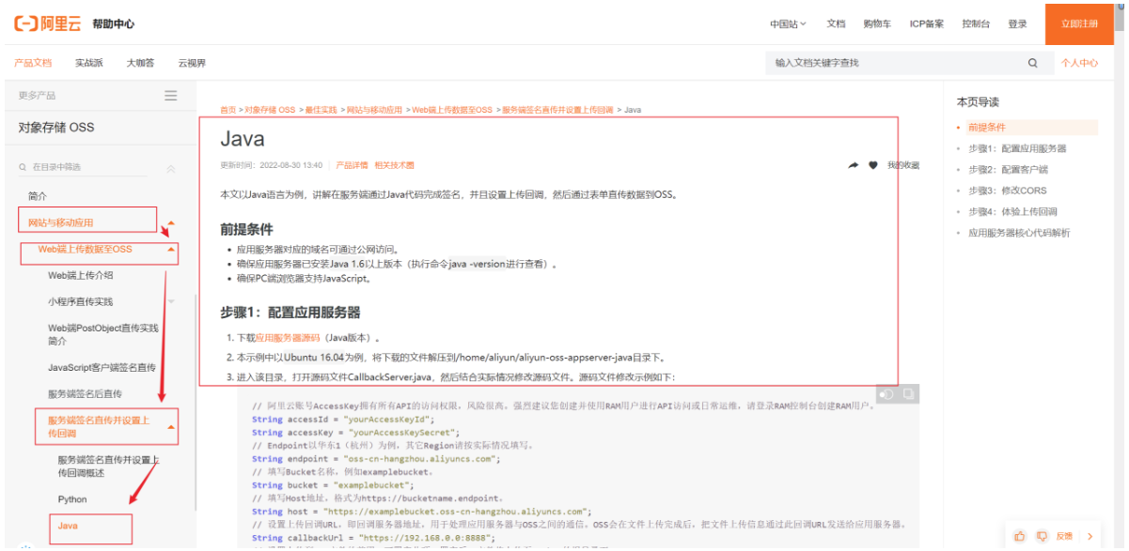Click 最佳实践 in the breadcrumb

coord(321,110)
